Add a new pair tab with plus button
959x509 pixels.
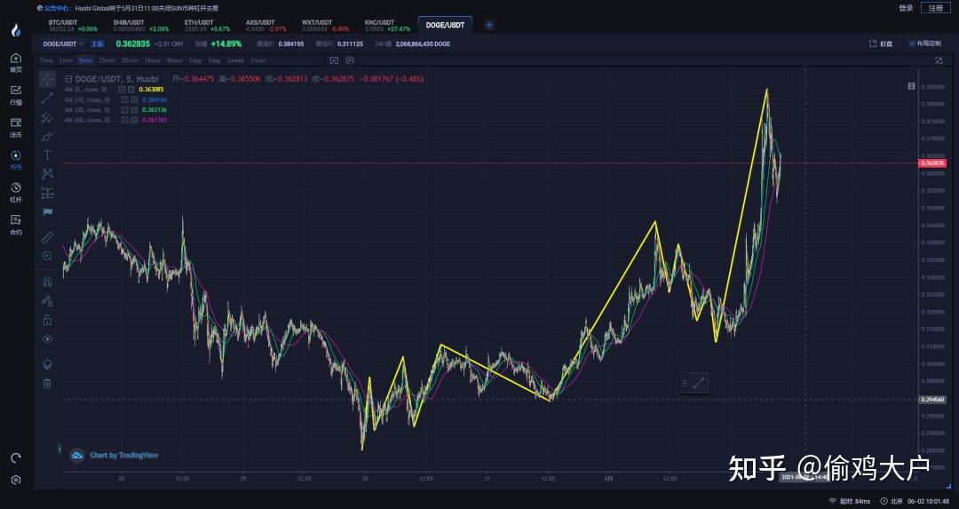click(489, 25)
